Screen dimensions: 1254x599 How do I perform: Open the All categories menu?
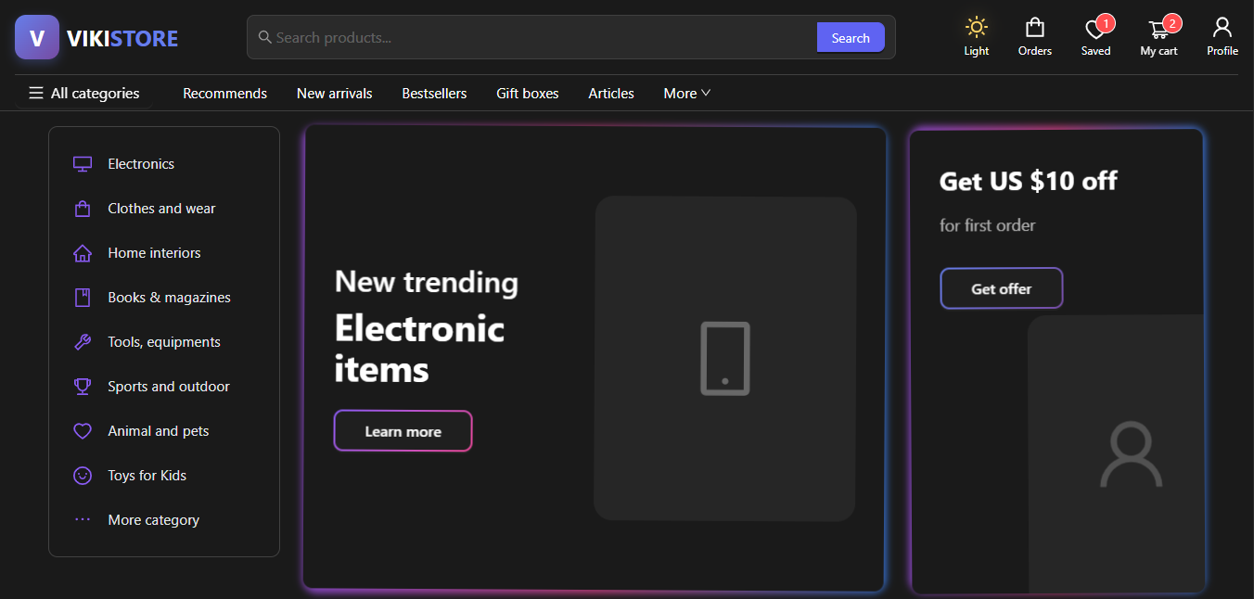[84, 94]
